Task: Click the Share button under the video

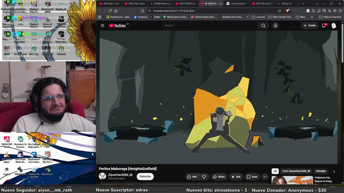Action: [219, 177]
